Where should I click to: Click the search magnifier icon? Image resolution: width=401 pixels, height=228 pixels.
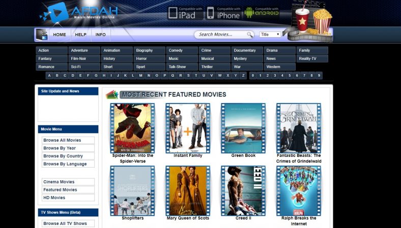[x=249, y=35]
